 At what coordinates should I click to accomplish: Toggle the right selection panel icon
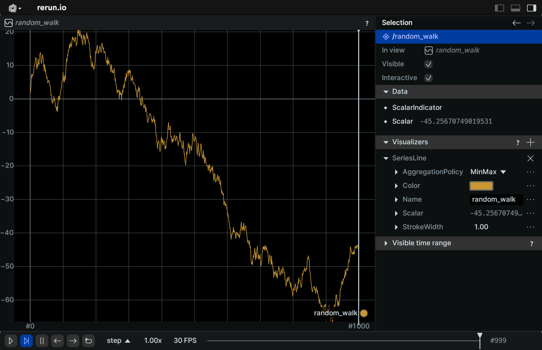(531, 8)
